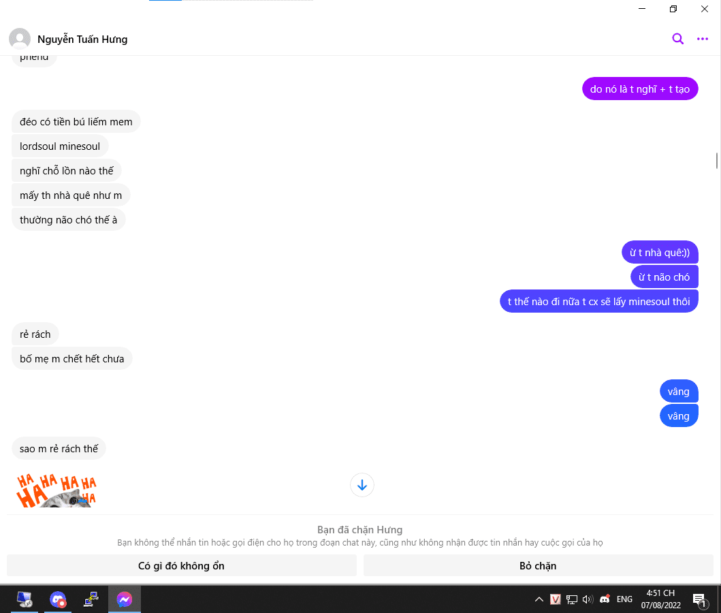Screen dimensions: 721x613
Task: Switch ENG input language indicator
Action: [624, 599]
